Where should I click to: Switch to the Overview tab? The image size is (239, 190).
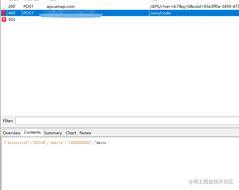[x=12, y=133]
